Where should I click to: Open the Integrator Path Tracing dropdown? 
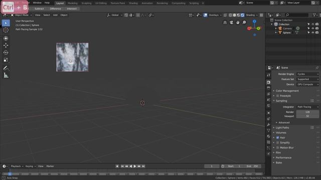pyautogui.click(x=307, y=107)
